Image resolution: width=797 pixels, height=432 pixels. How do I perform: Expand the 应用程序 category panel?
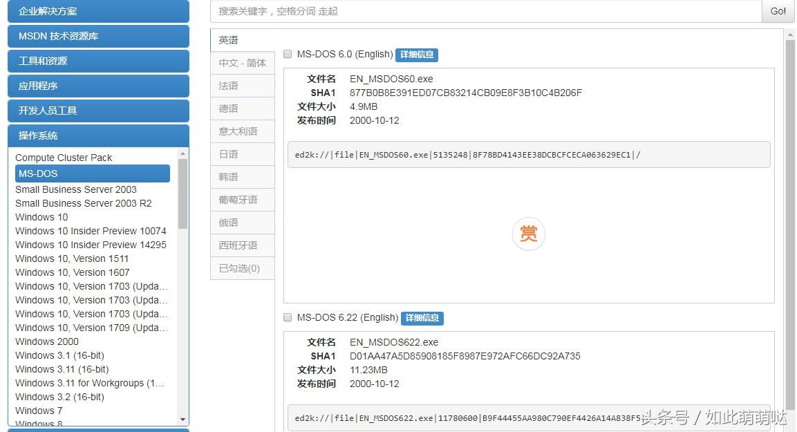[99, 86]
